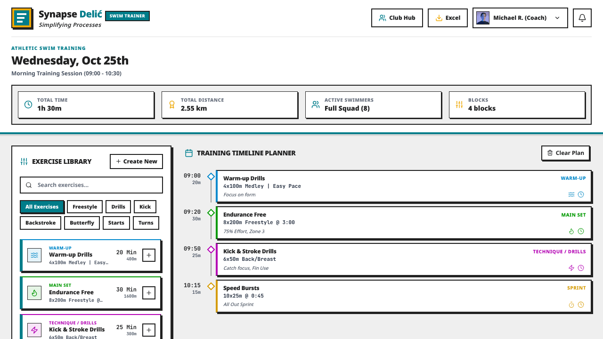Click '4x100m Medley | Easy Pace' text
603x339 pixels.
tap(262, 186)
